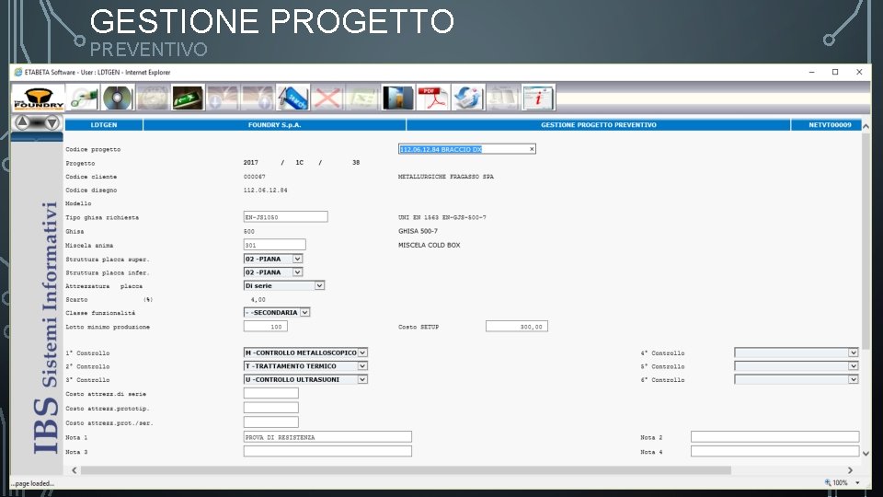Click the round down arrow navigation button
Image resolution: width=883 pixels, height=497 pixels.
click(52, 122)
